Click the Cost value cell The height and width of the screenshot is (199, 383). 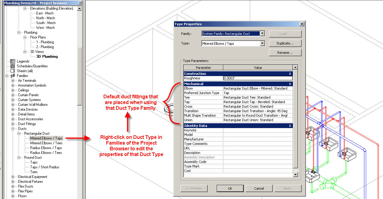click(x=258, y=171)
